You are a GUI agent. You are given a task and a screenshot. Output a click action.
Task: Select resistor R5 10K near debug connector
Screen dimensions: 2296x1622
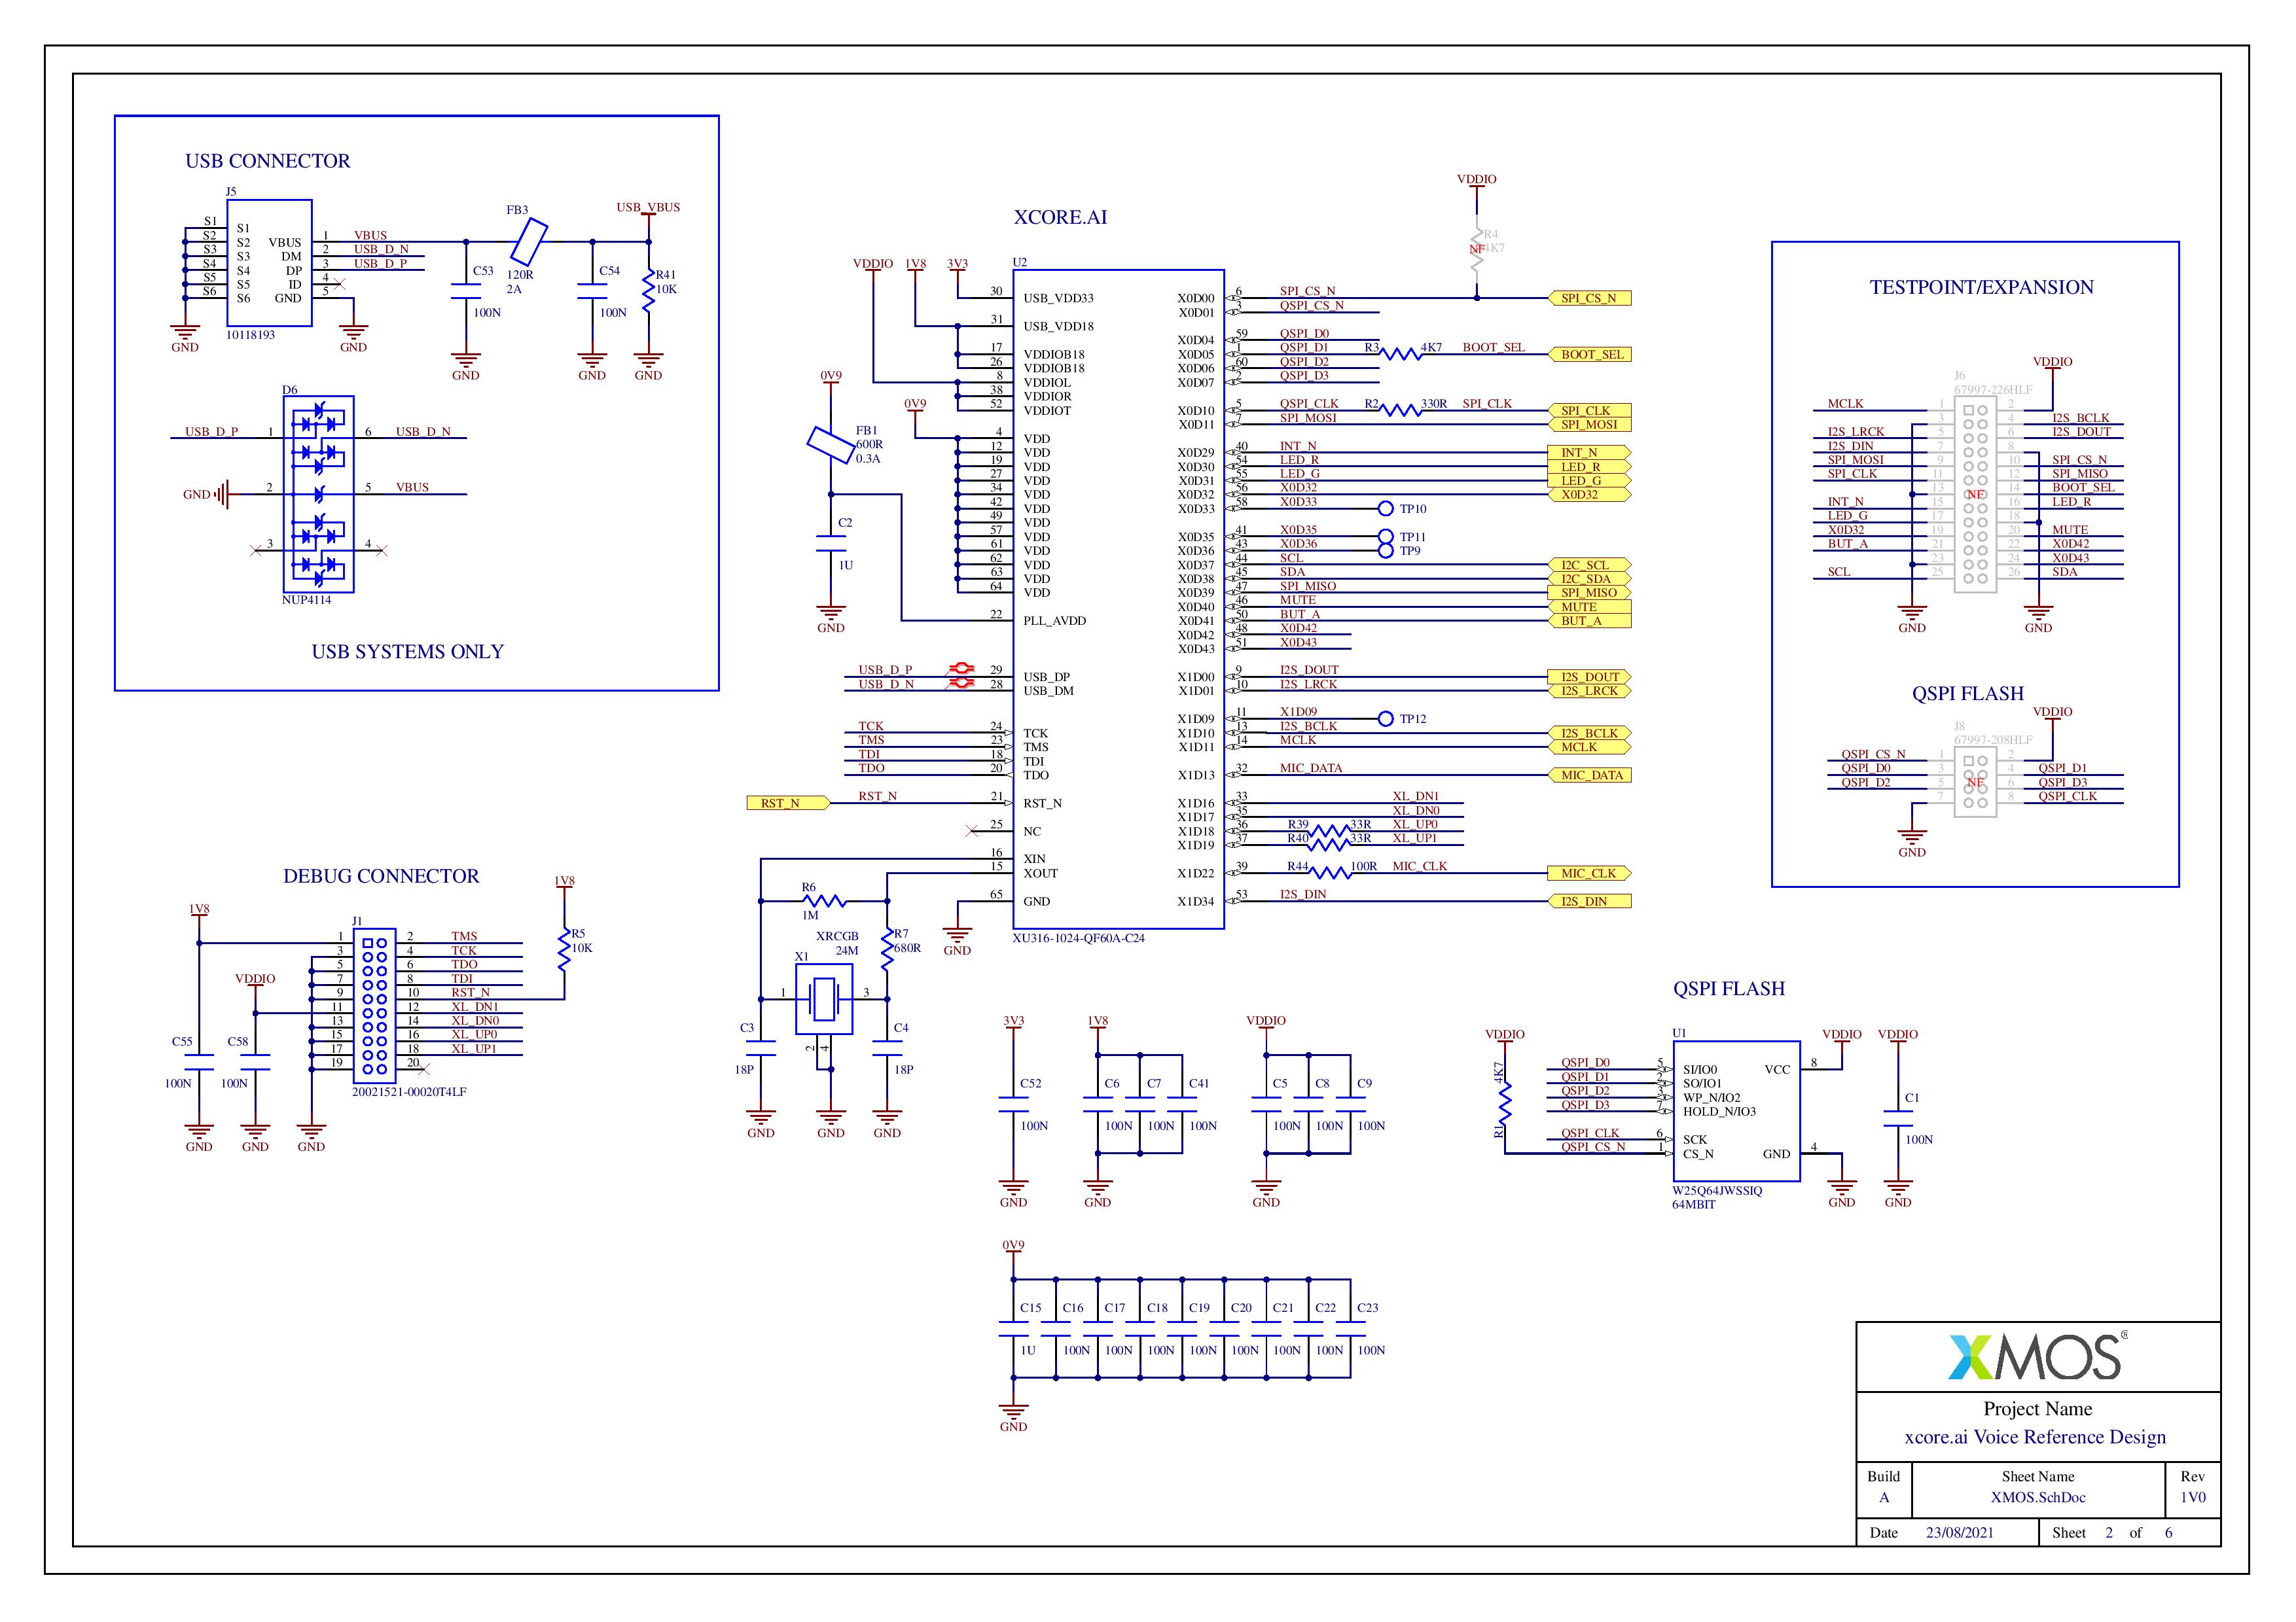pyautogui.click(x=564, y=949)
